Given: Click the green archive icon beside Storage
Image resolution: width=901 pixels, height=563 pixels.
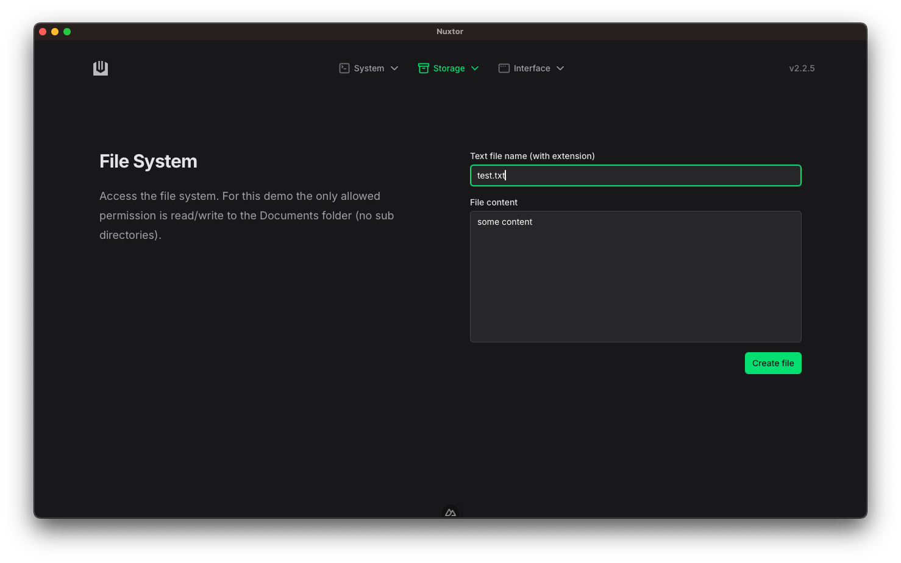Looking at the screenshot, I should pos(423,68).
